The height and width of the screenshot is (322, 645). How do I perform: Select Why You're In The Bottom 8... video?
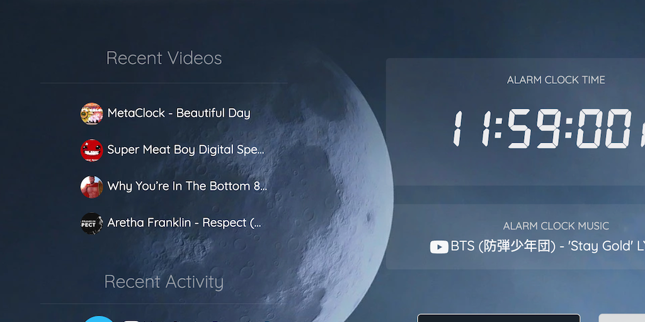pyautogui.click(x=187, y=186)
